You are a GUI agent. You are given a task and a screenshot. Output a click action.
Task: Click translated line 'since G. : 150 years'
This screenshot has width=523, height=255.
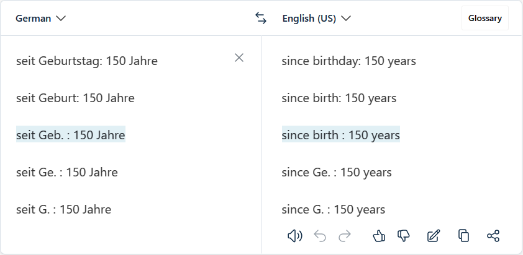coord(333,209)
